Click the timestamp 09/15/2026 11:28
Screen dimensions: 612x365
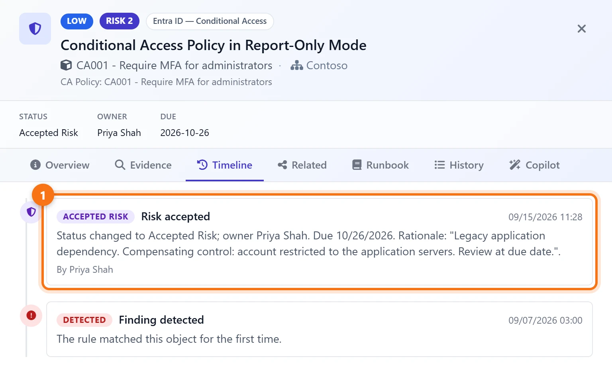point(545,217)
